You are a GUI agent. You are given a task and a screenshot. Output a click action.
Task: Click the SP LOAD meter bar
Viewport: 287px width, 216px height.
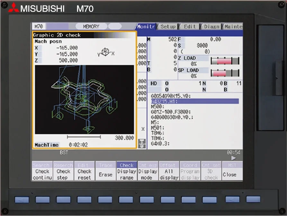pos(225,73)
